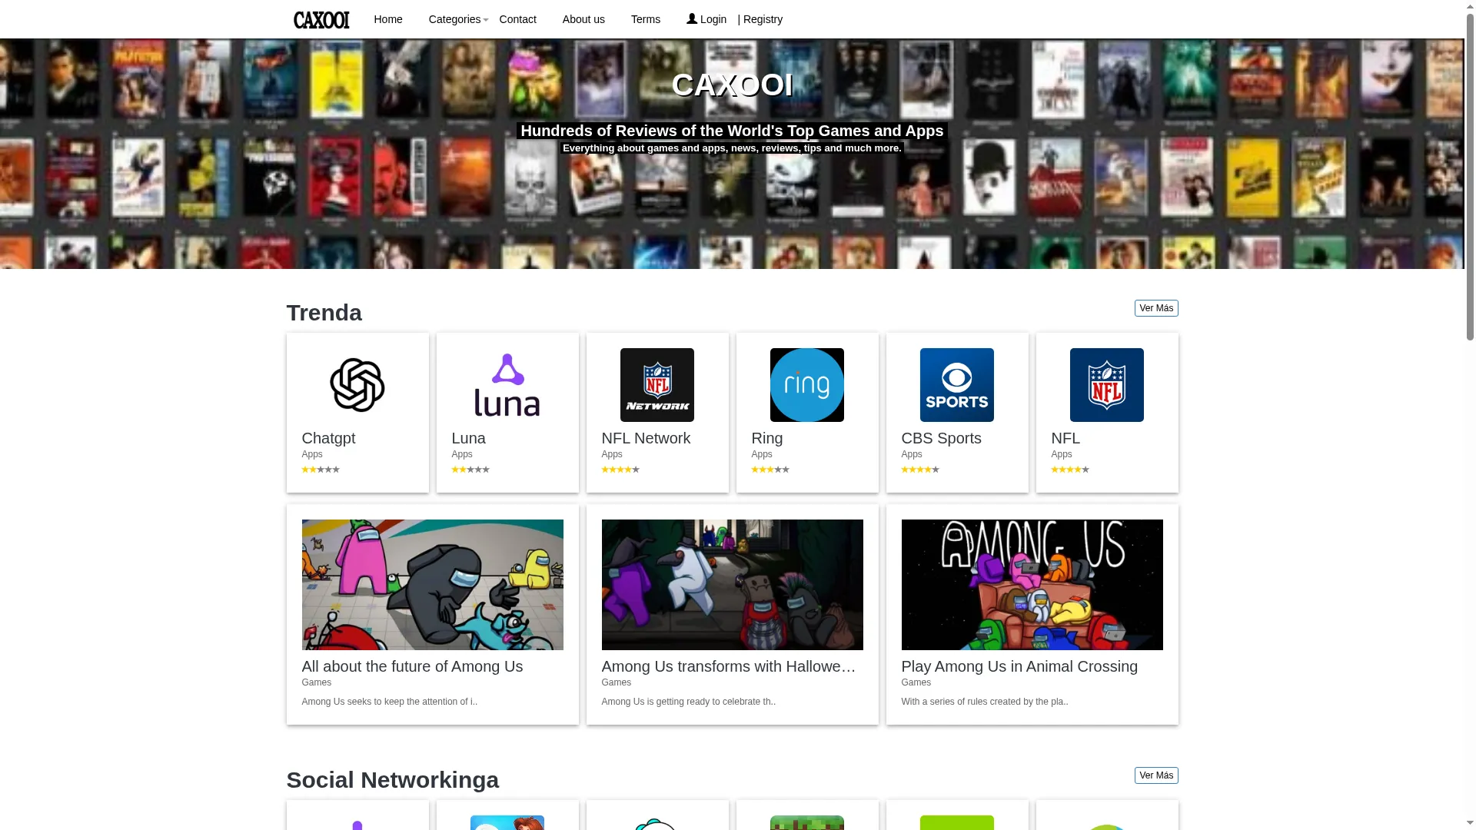Image resolution: width=1476 pixels, height=830 pixels.
Task: Open the ChatGPT app icon
Action: coord(357,385)
